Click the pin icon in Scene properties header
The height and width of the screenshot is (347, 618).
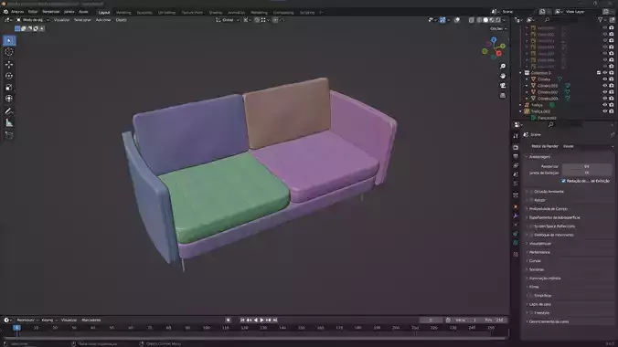point(613,135)
